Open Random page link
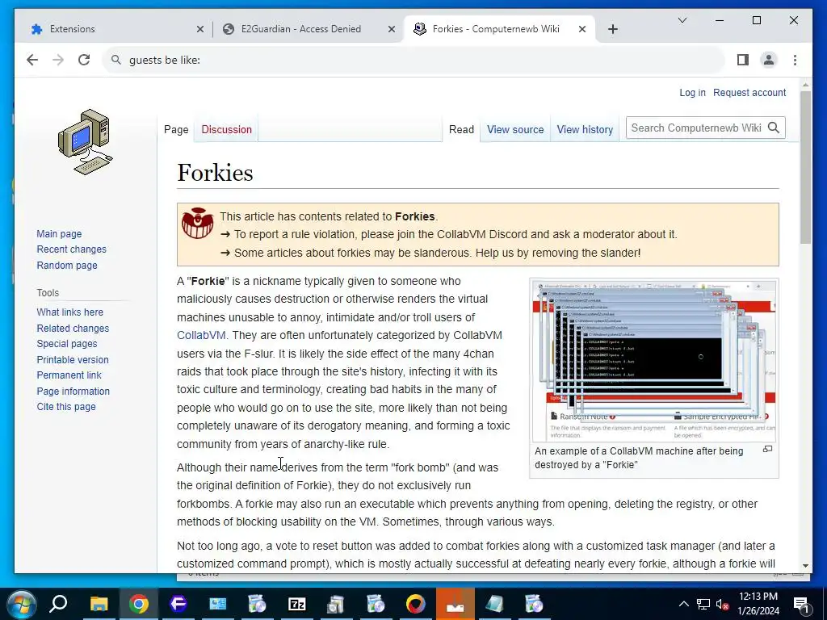Viewport: 827px width, 620px height. point(67,265)
